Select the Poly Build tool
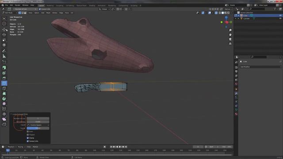 (x=4, y=94)
